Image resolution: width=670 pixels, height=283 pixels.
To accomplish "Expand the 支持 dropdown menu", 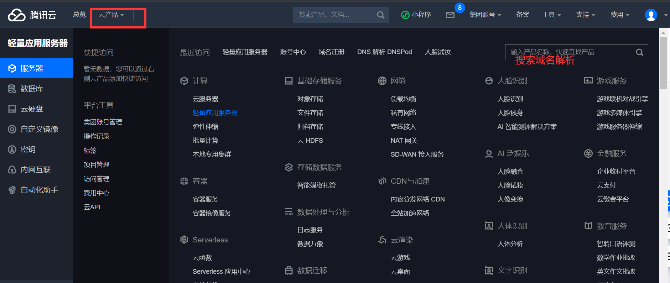I will (586, 15).
